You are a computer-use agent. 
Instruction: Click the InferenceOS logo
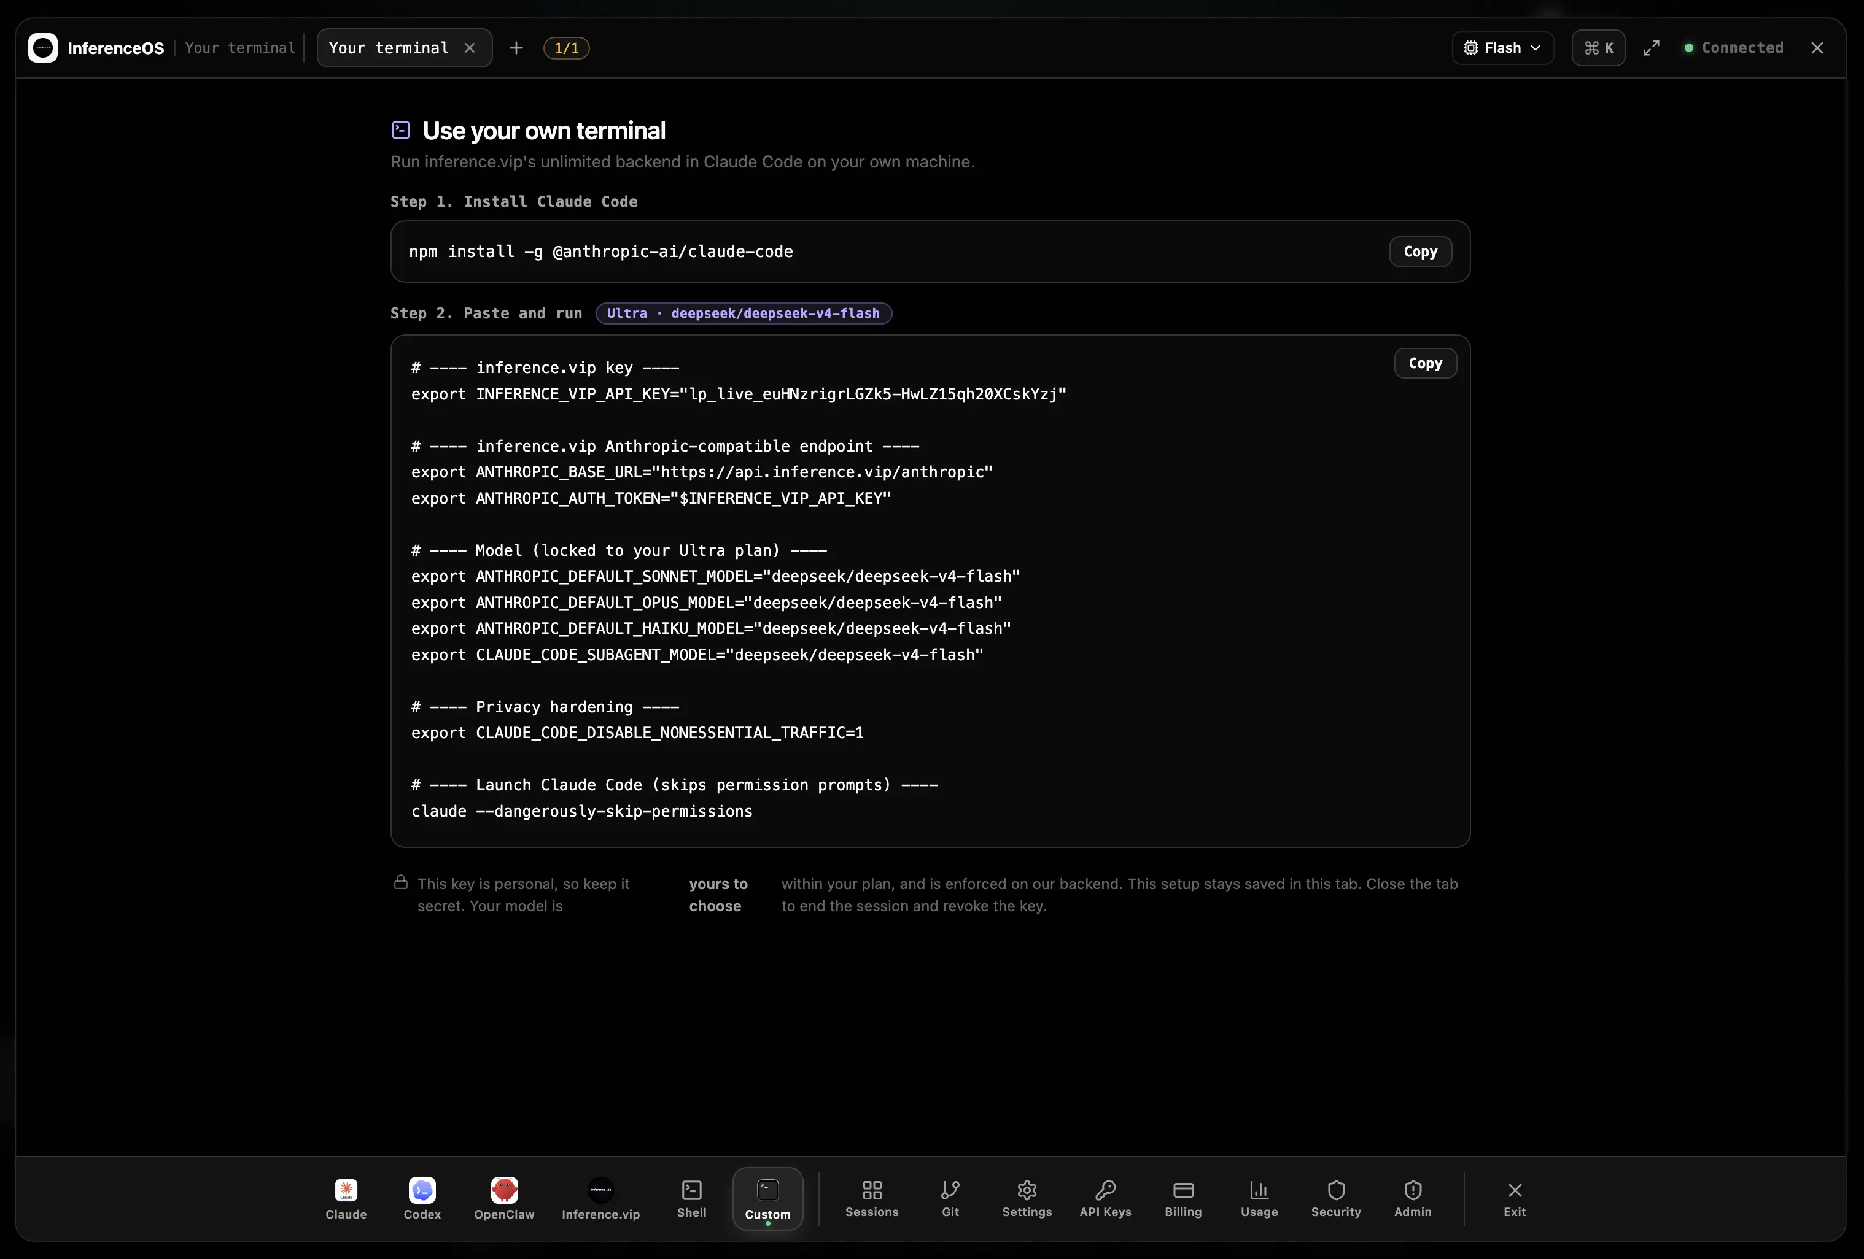pos(42,48)
